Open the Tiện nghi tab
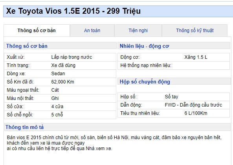233x165 pixels. pos(138,31)
